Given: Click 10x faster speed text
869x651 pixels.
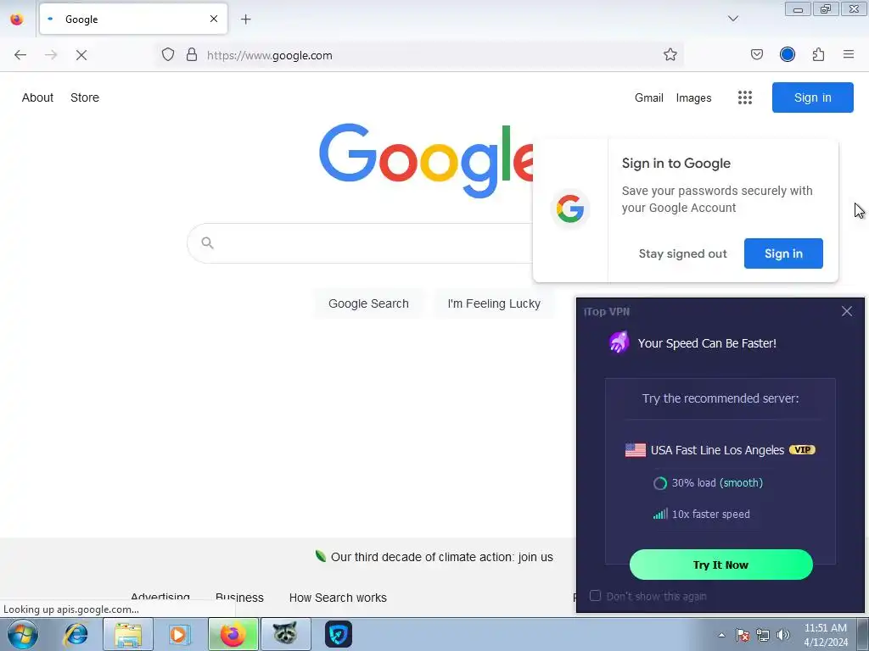Looking at the screenshot, I should [x=710, y=515].
